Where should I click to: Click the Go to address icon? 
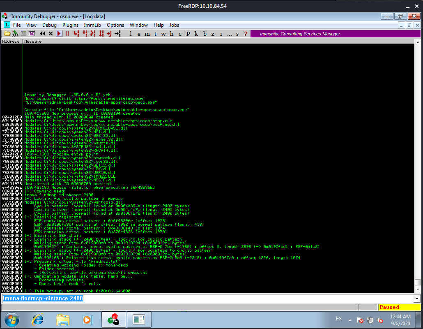pos(117,34)
